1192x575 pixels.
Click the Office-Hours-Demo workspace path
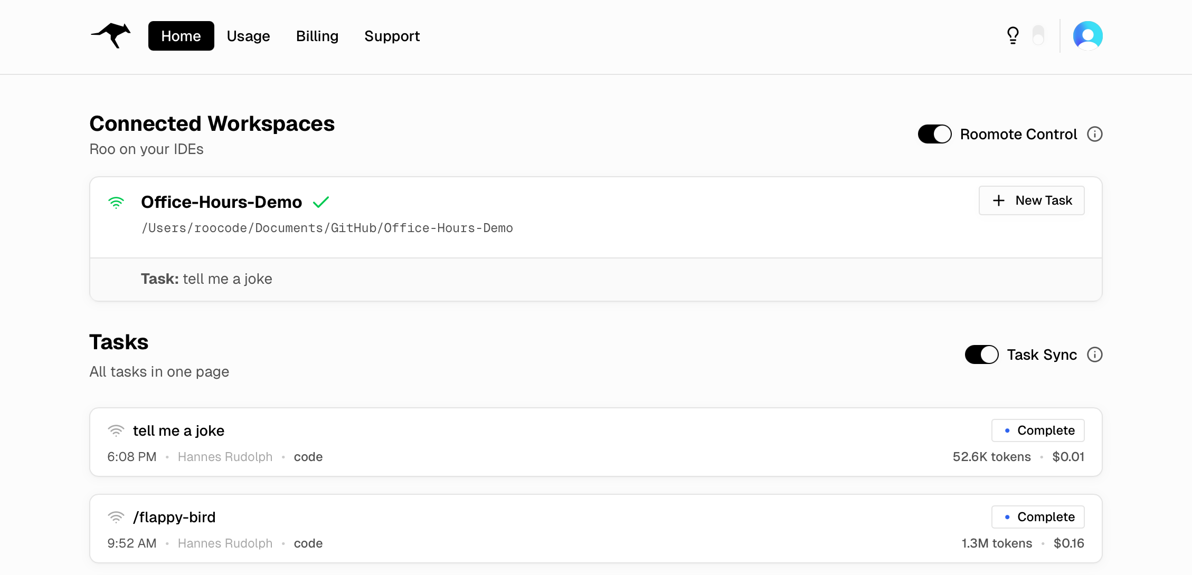(327, 228)
